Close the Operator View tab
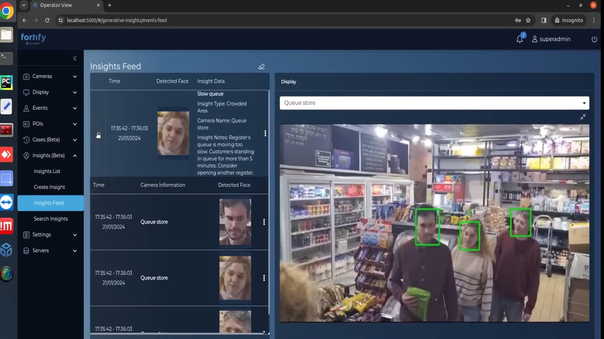Screen dimensions: 604x339 pyautogui.click(x=98, y=5)
